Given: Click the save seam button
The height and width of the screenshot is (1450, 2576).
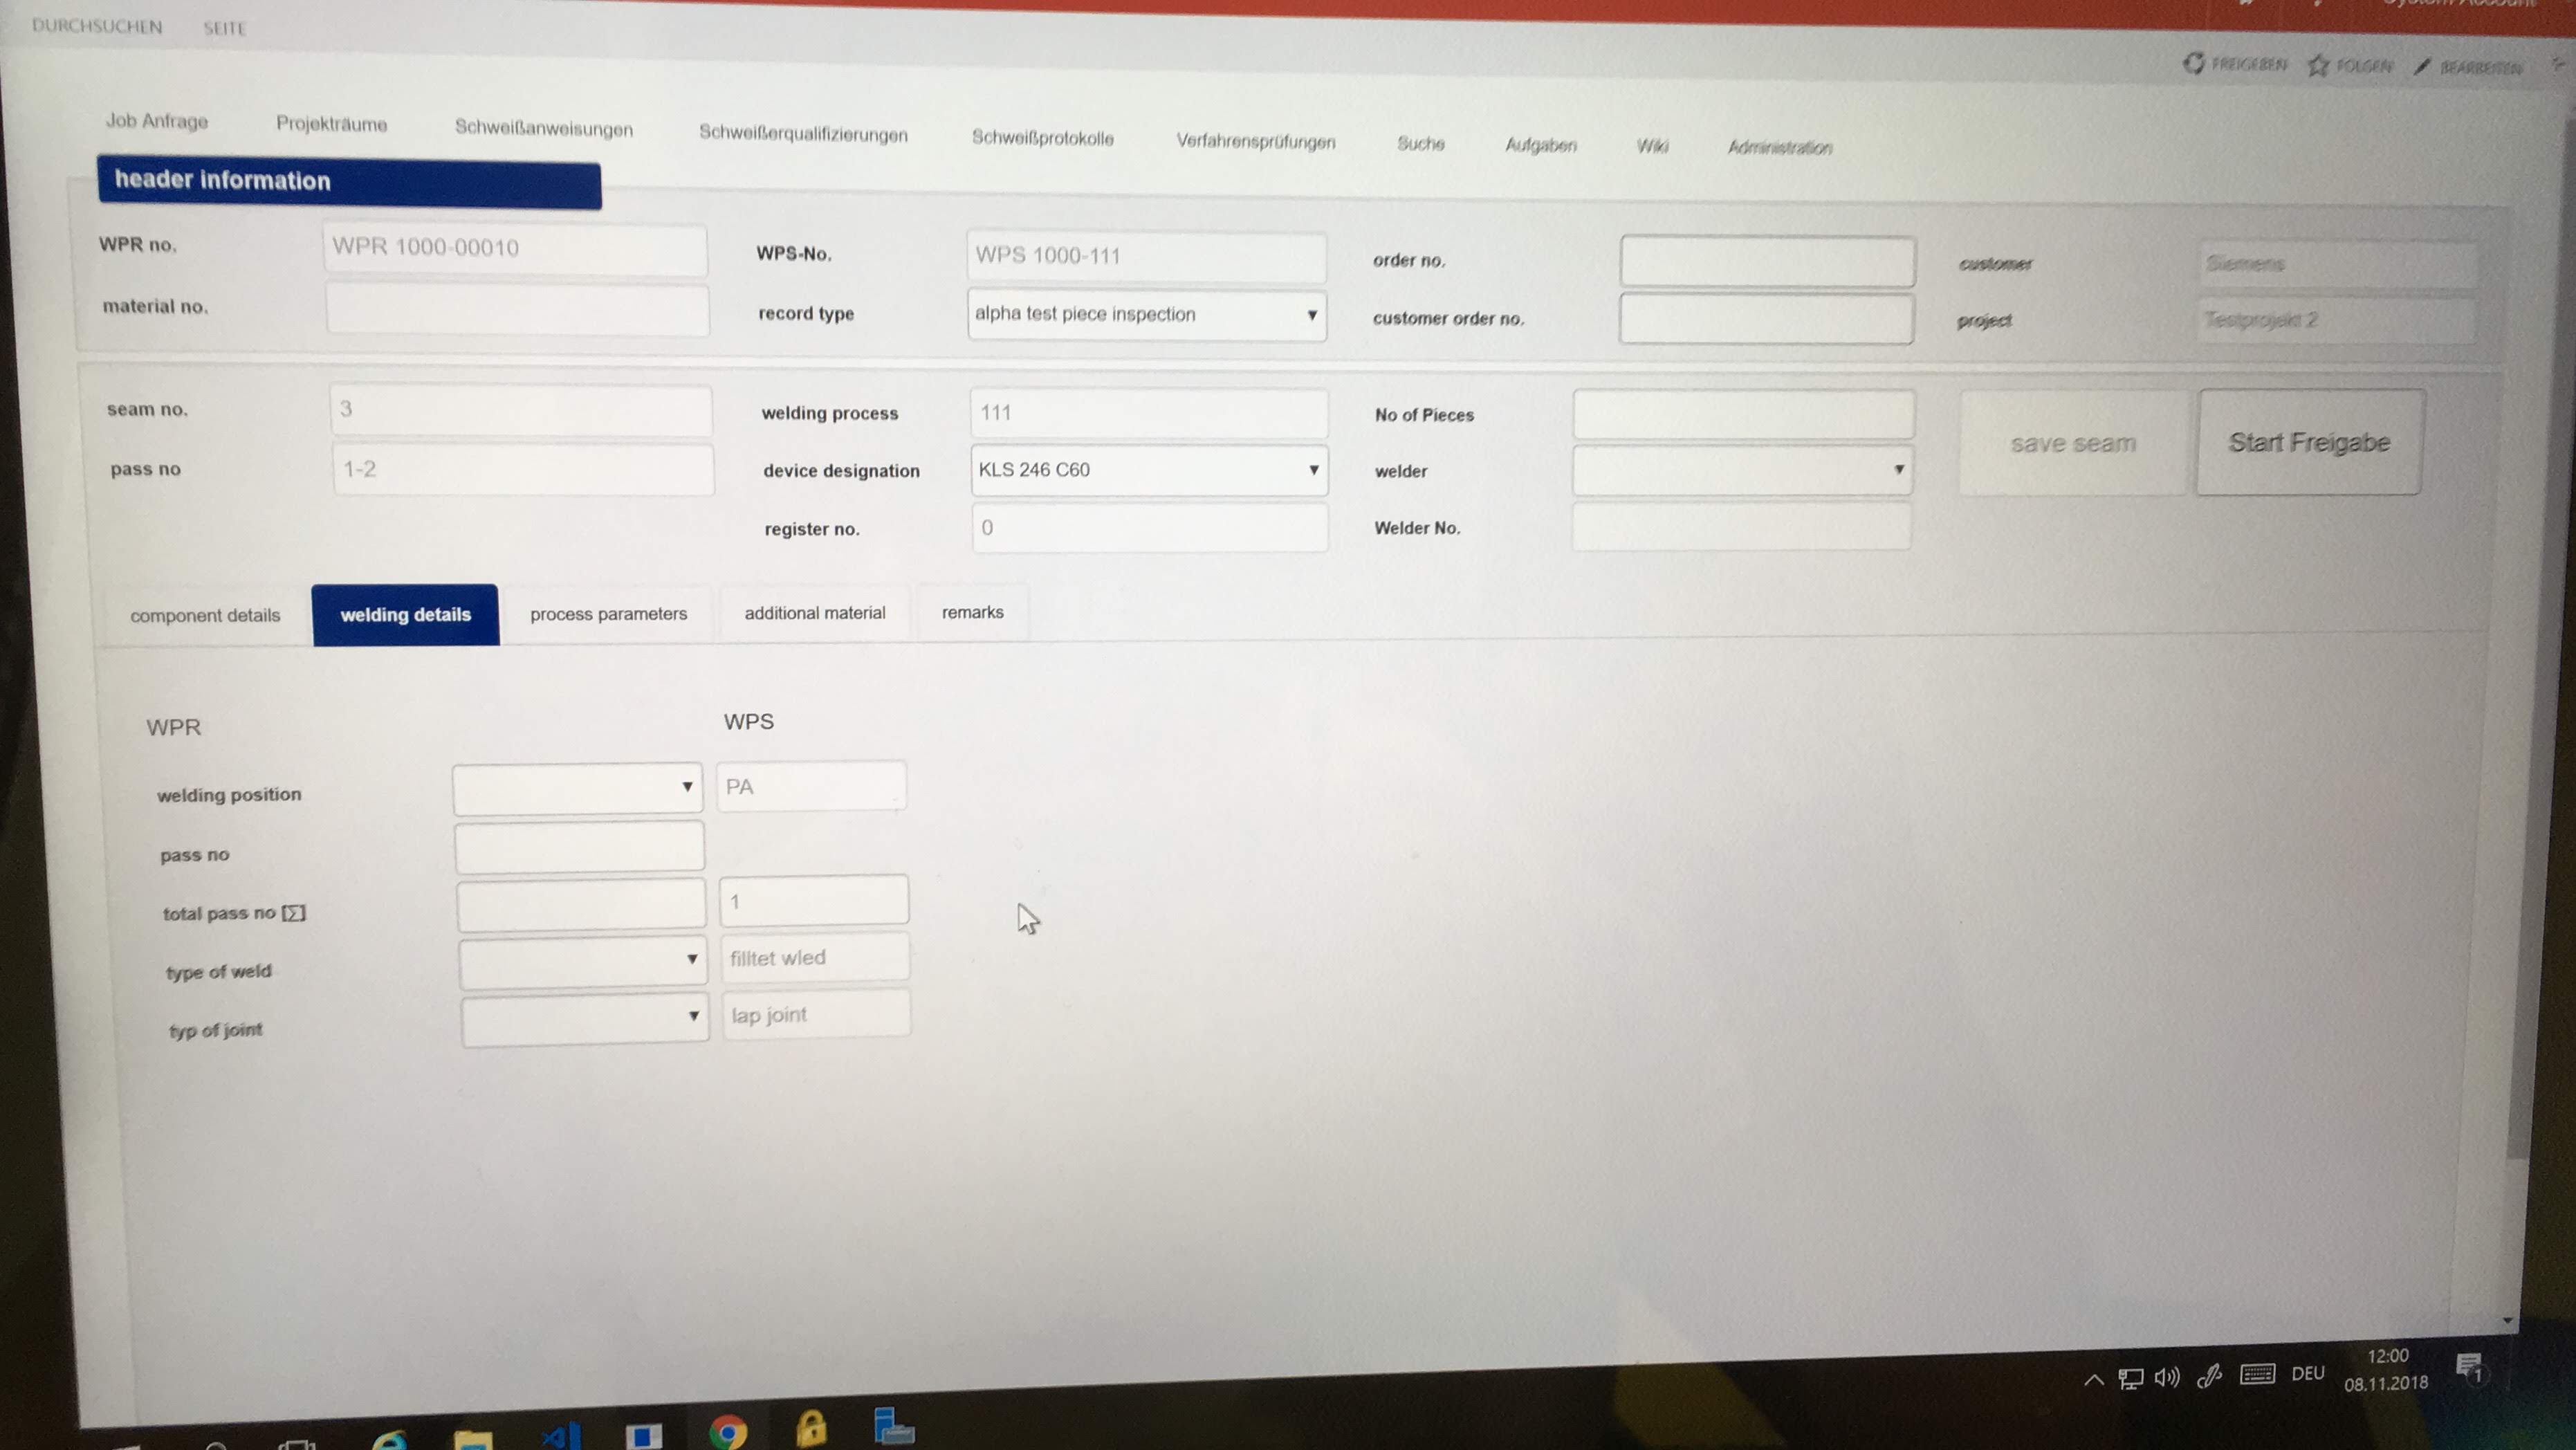Looking at the screenshot, I should coord(2072,443).
